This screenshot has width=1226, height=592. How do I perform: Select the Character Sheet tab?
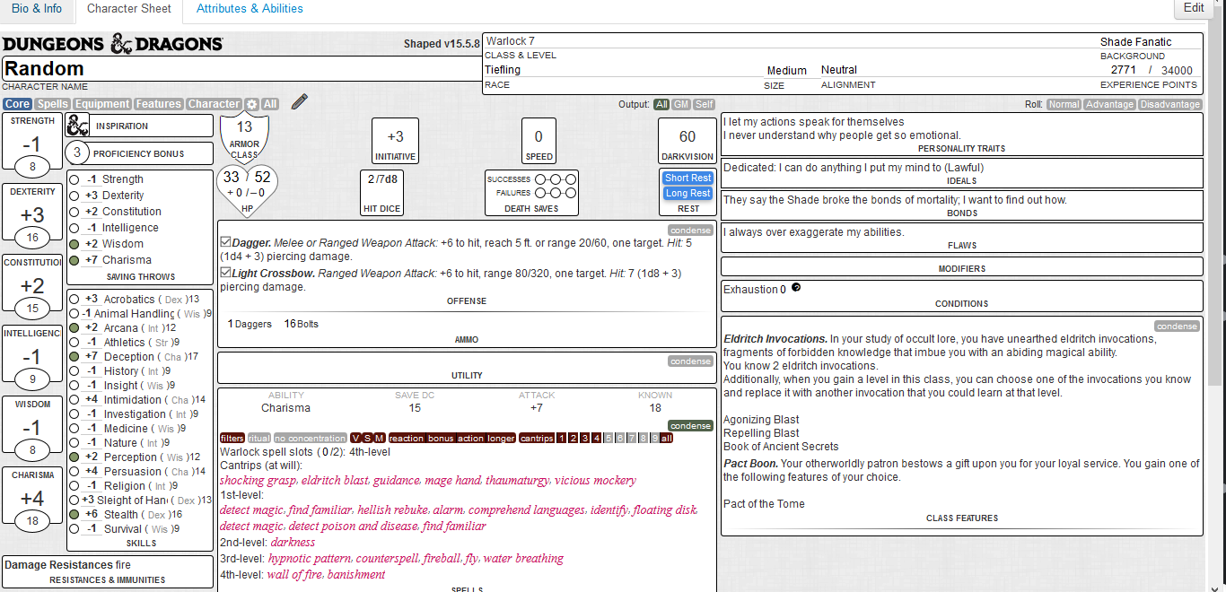click(129, 9)
